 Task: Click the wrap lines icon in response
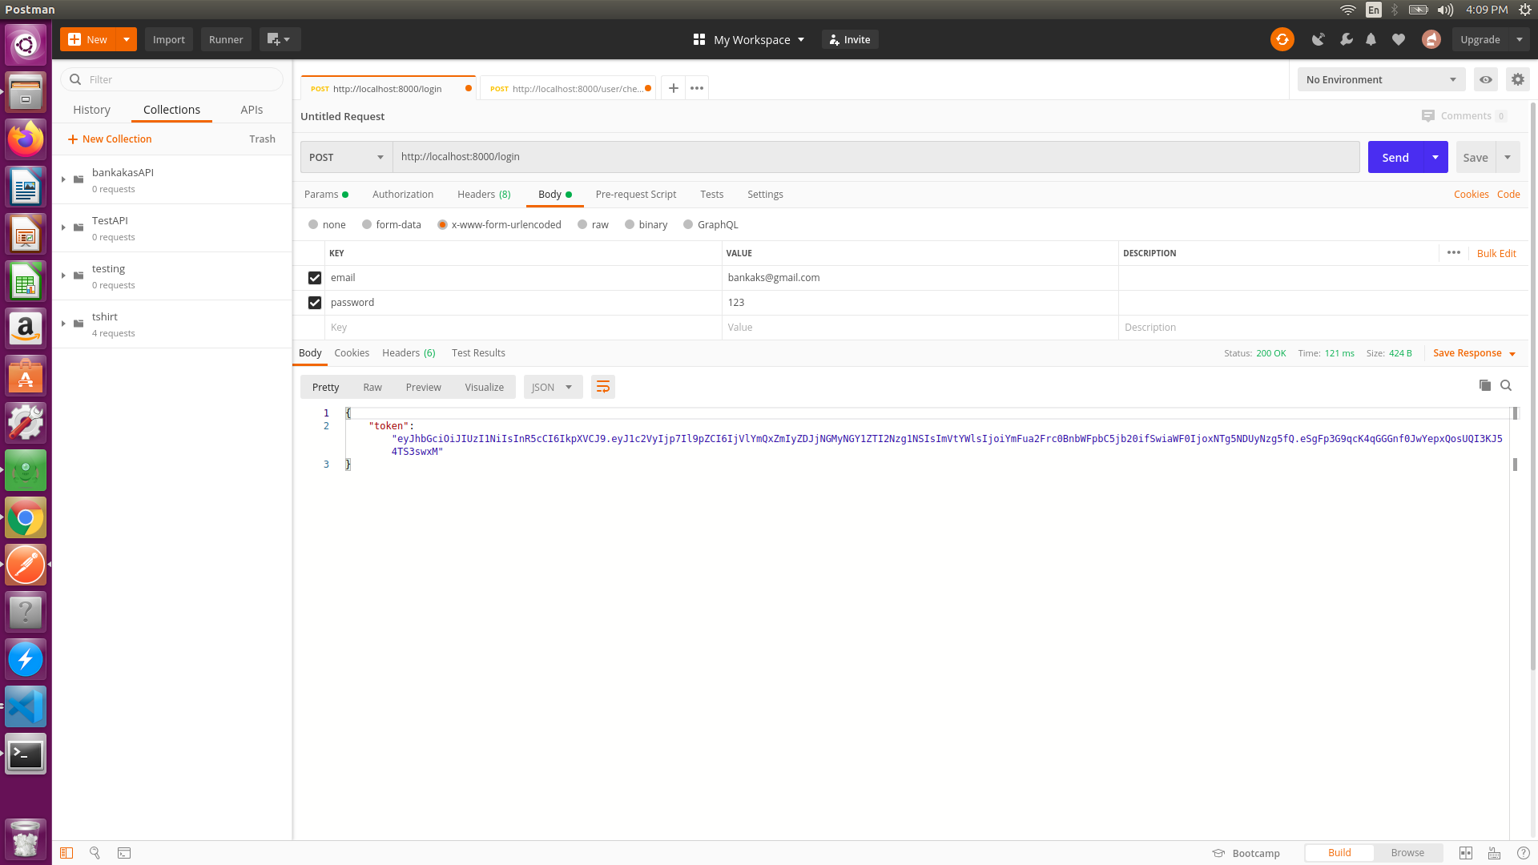[603, 387]
